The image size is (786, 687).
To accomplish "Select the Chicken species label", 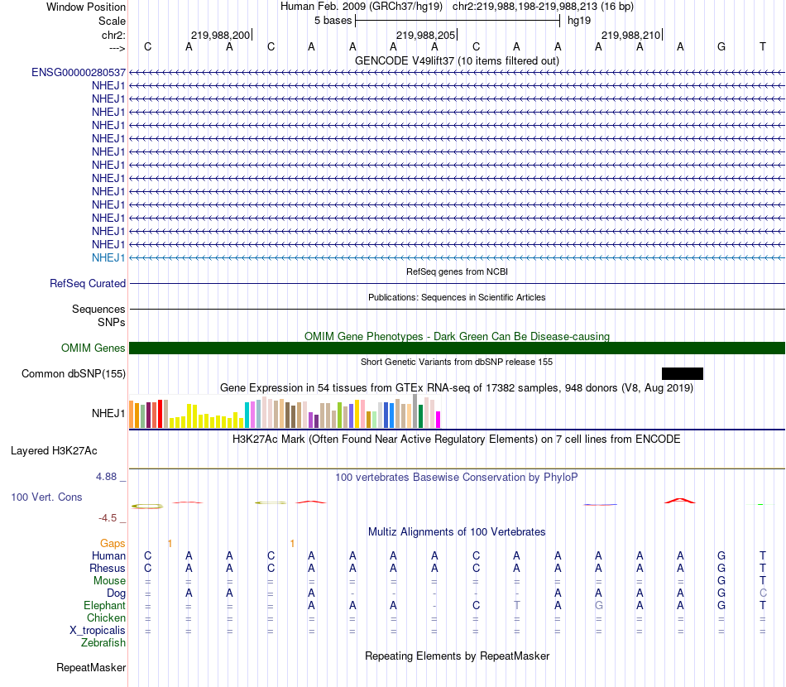I will click(x=106, y=617).
